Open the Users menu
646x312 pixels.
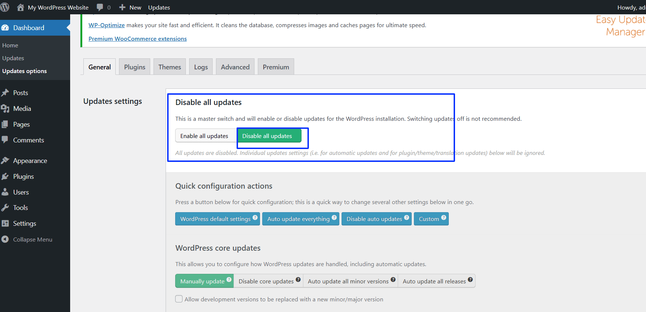(x=35, y=192)
